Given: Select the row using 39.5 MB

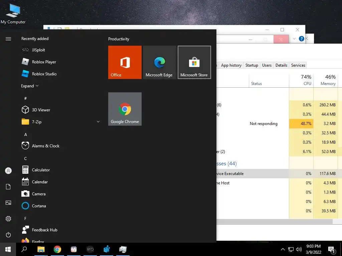Looking at the screenshot, I should click(279, 211).
